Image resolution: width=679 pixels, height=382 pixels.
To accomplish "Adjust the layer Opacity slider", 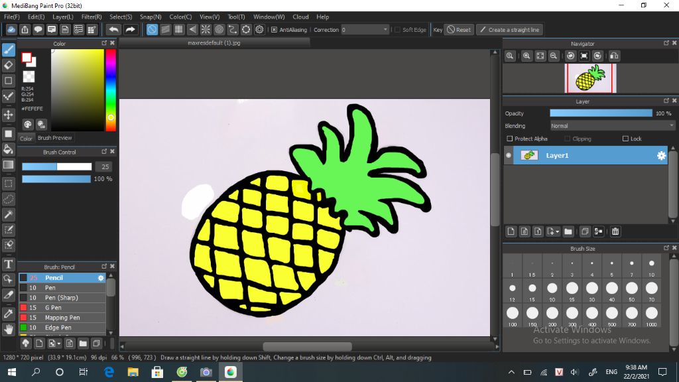I will 601,113.
